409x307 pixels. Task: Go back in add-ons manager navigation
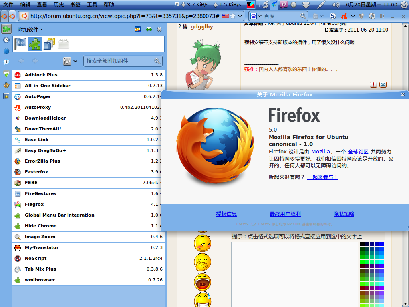coord(22,61)
